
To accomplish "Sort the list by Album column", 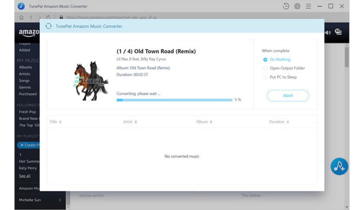I will click(204, 121).
